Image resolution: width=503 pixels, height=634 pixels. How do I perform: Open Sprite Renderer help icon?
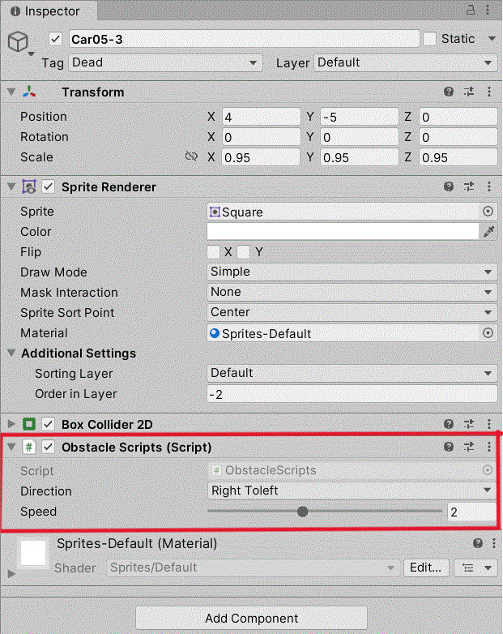coord(449,186)
